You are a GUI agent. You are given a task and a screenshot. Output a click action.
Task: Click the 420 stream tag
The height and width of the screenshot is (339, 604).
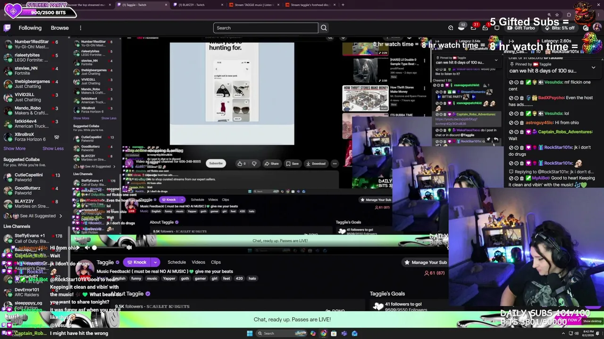(x=239, y=279)
